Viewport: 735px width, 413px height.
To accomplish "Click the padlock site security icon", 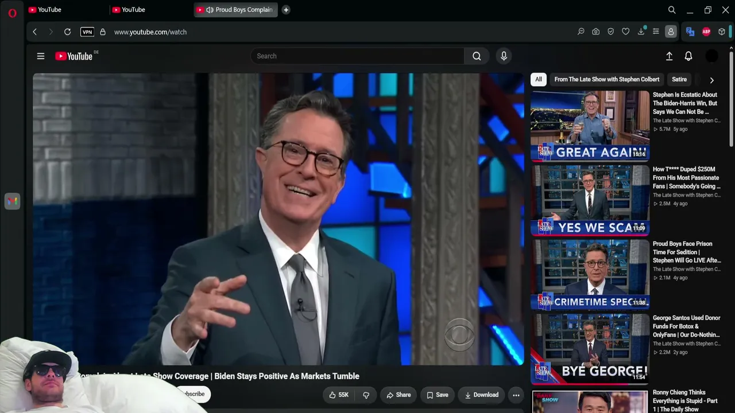I will tap(103, 32).
